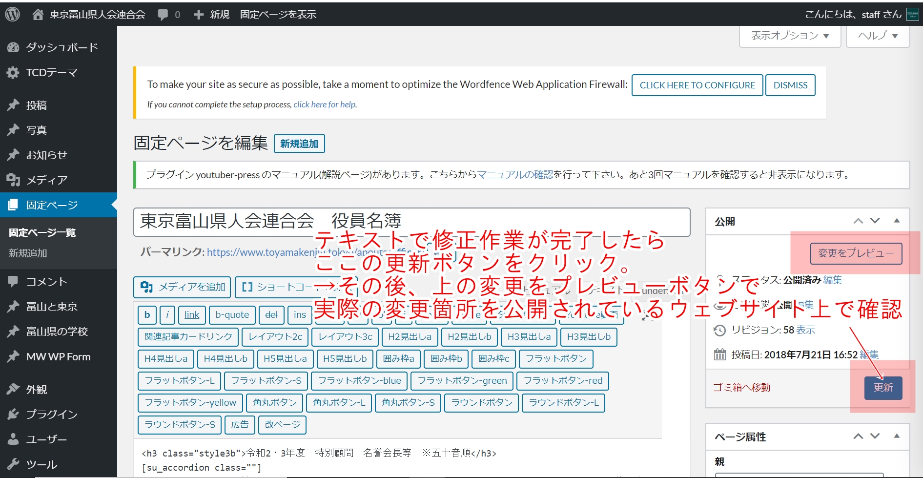
Task: Click the comments bubble icon in the admin bar
Action: pyautogui.click(x=163, y=15)
